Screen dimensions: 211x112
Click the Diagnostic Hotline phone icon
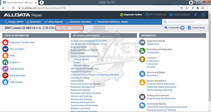pyautogui.click(x=121, y=15)
